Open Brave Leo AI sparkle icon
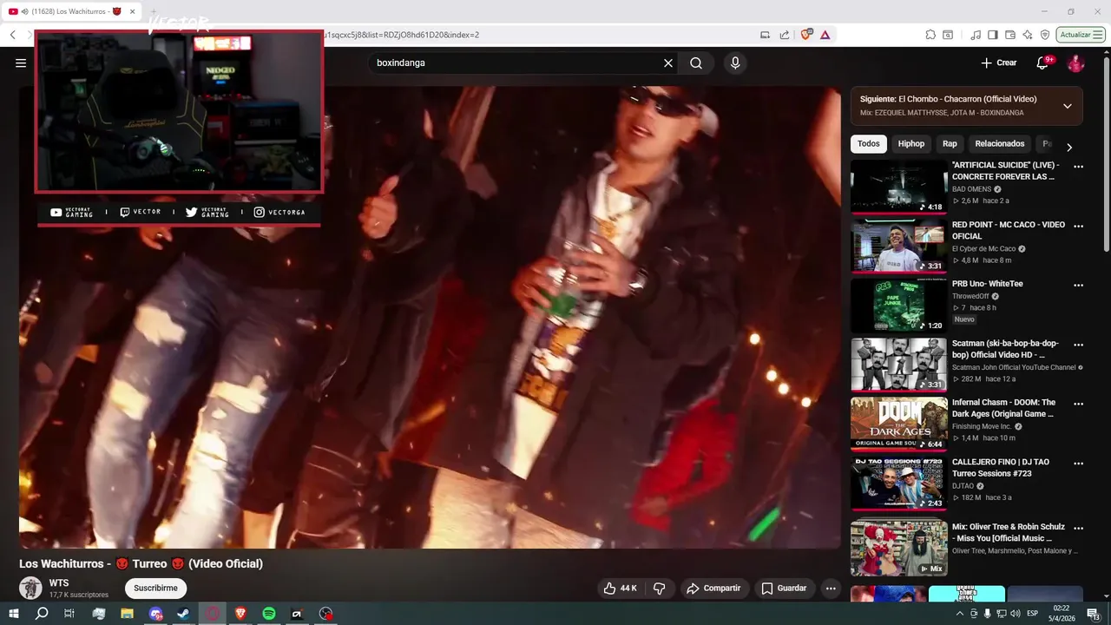This screenshot has width=1111, height=625. [1028, 35]
